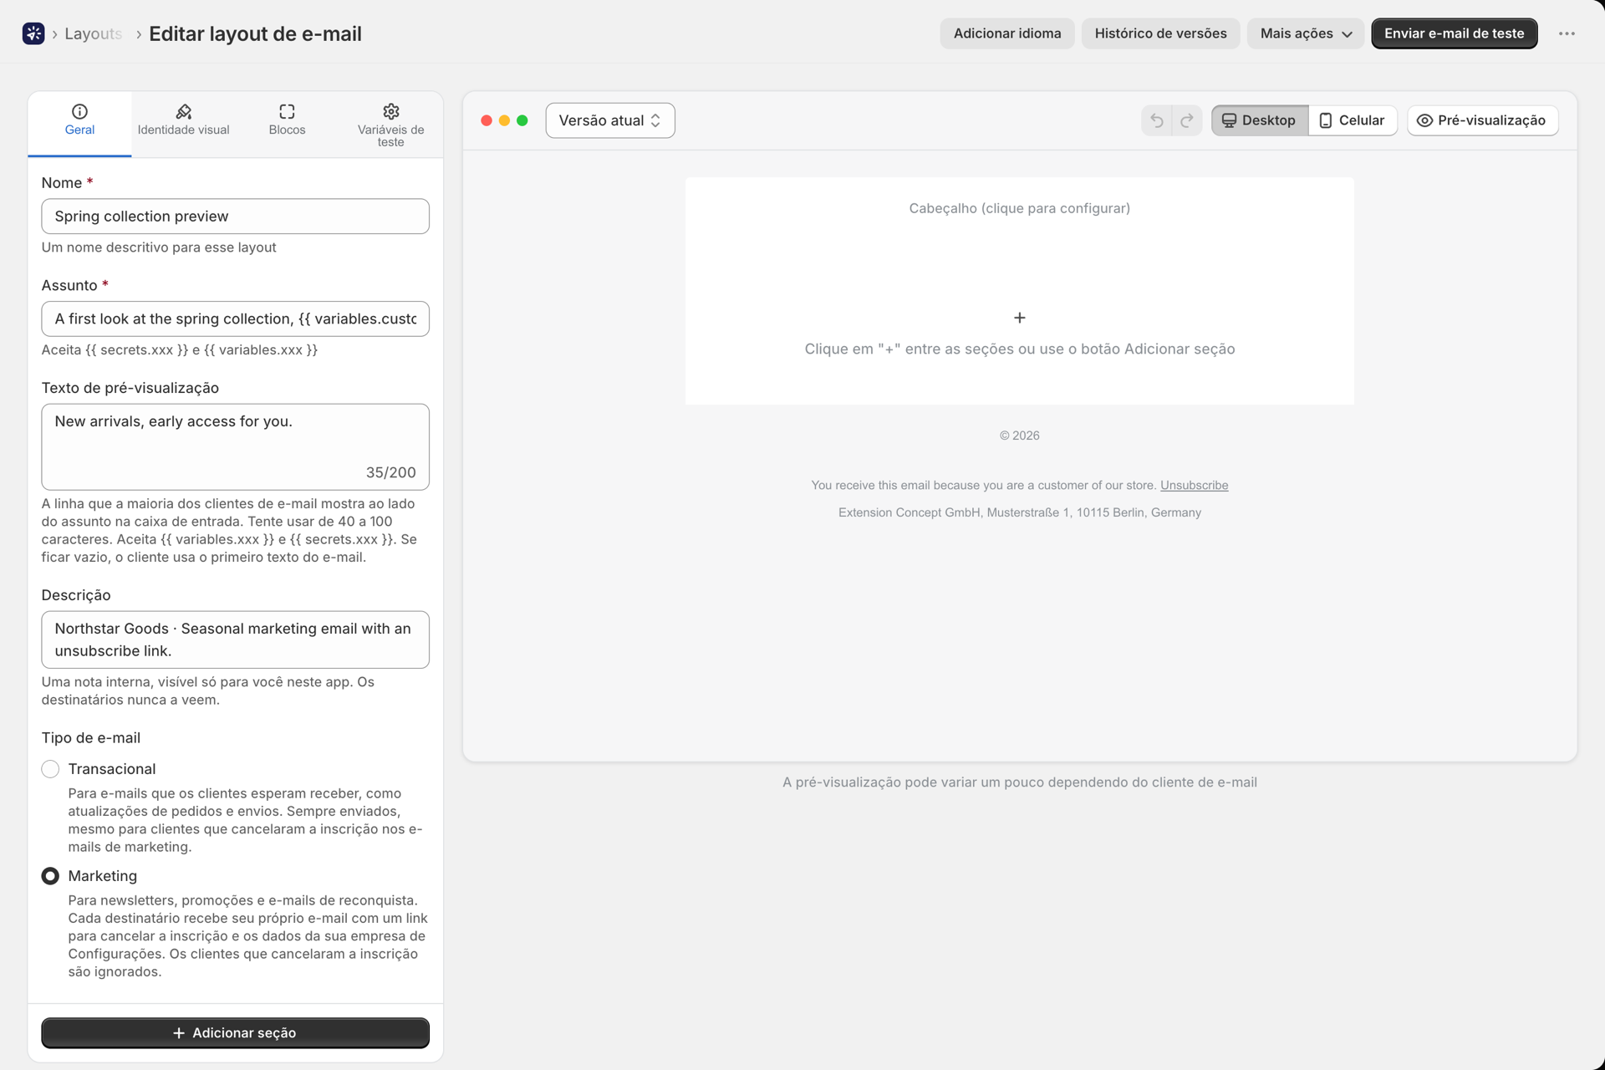Switch preview to Desktop view
The height and width of the screenshot is (1070, 1605).
(1259, 120)
